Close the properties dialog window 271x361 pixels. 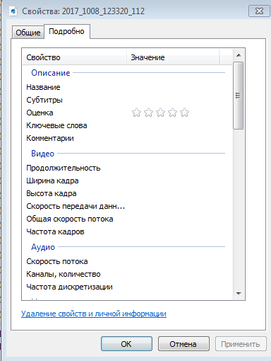pos(259,11)
